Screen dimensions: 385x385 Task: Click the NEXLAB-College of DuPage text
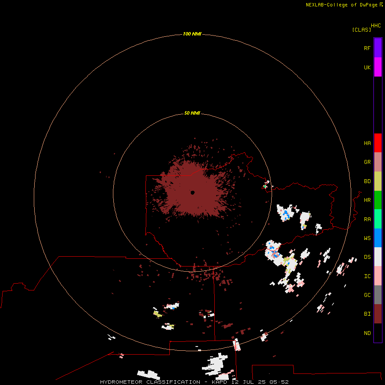click(341, 5)
